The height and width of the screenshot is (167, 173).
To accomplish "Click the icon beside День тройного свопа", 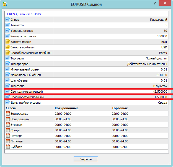I will (x=8, y=103).
